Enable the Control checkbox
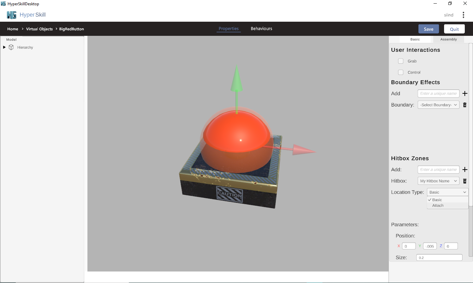Screen dimensions: 473x283 click(x=401, y=72)
